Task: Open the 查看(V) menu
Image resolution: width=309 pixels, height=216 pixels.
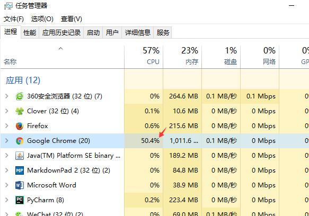Action: (x=72, y=19)
